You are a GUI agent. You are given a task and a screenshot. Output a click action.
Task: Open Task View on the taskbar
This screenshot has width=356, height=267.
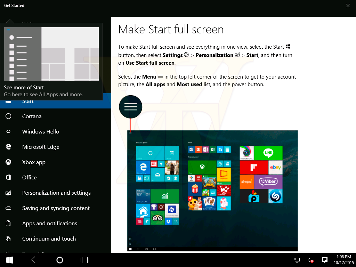pyautogui.click(x=84, y=260)
